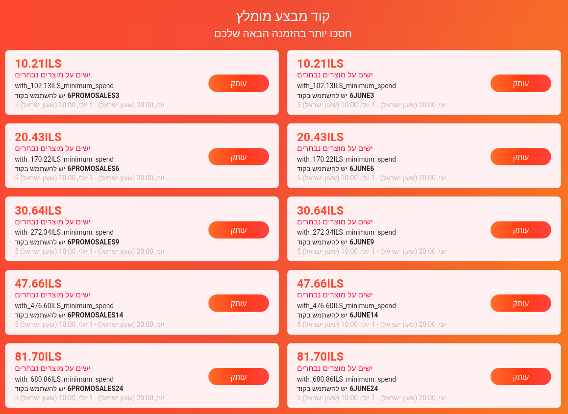Copy the 6PROMOSALES6 promo code
568x414 pixels.
(x=239, y=157)
